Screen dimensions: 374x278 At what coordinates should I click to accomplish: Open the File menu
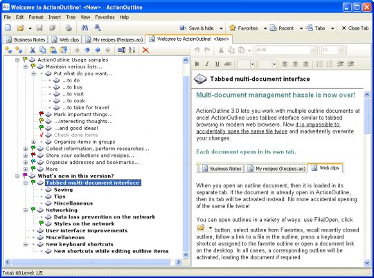pos(8,17)
